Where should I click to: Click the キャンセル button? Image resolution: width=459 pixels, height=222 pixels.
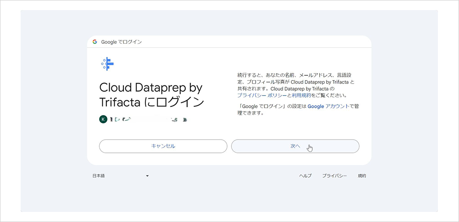(x=163, y=146)
